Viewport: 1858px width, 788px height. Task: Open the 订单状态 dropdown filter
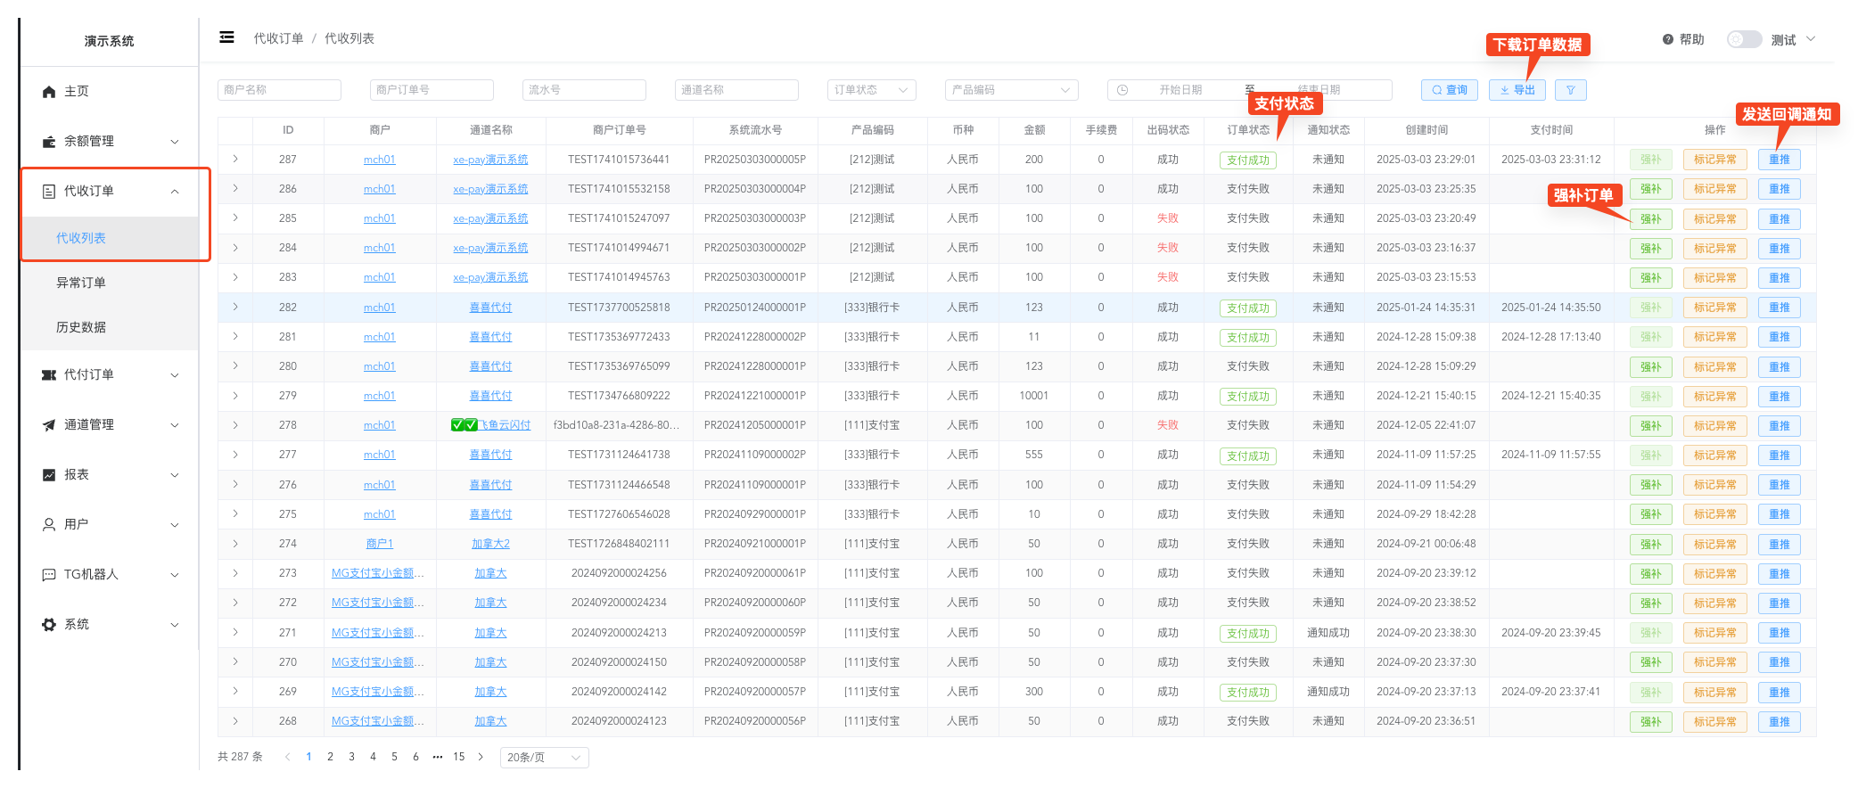click(x=871, y=90)
